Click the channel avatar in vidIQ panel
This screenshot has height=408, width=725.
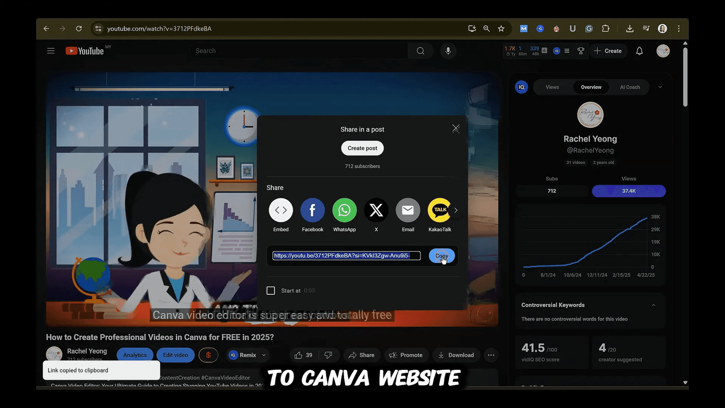[590, 115]
